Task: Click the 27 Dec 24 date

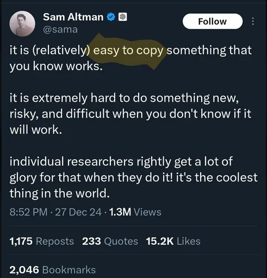Action: 78,212
